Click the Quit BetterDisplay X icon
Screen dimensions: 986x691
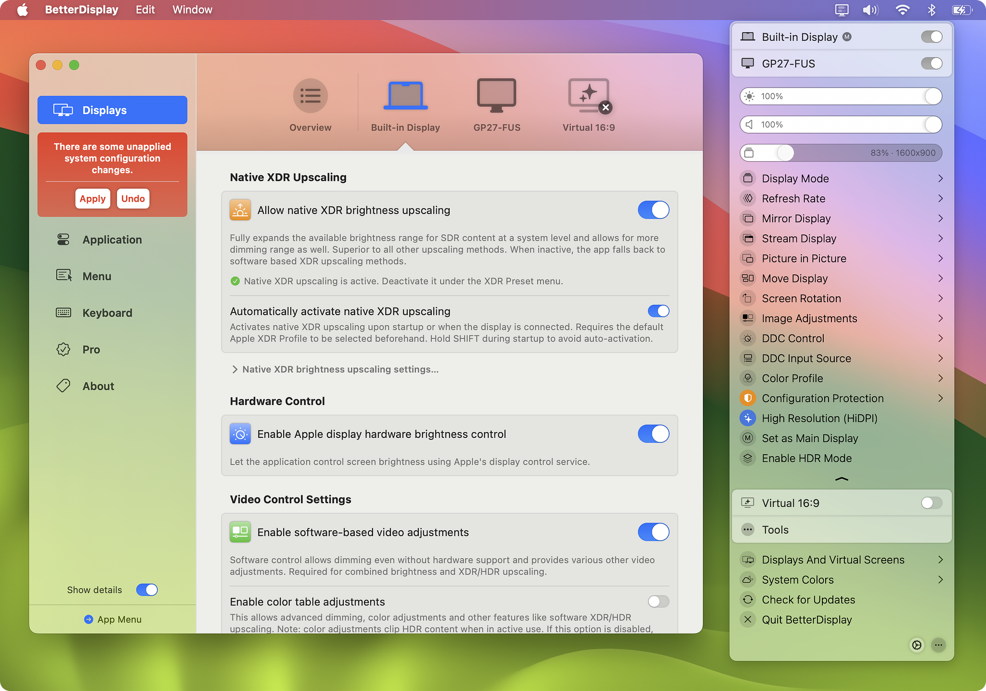748,619
